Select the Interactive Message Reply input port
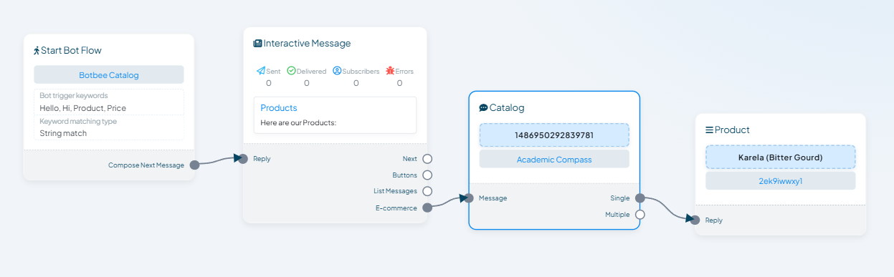 244,159
